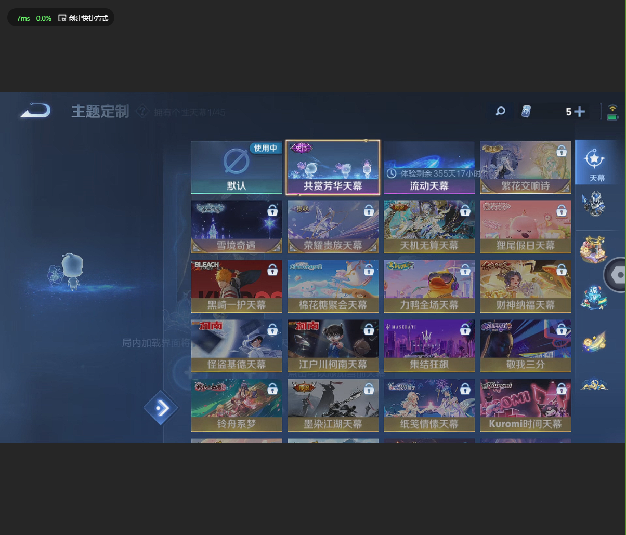Select the Kuromi时间天幕 thumbnail
626x535 pixels.
point(526,406)
